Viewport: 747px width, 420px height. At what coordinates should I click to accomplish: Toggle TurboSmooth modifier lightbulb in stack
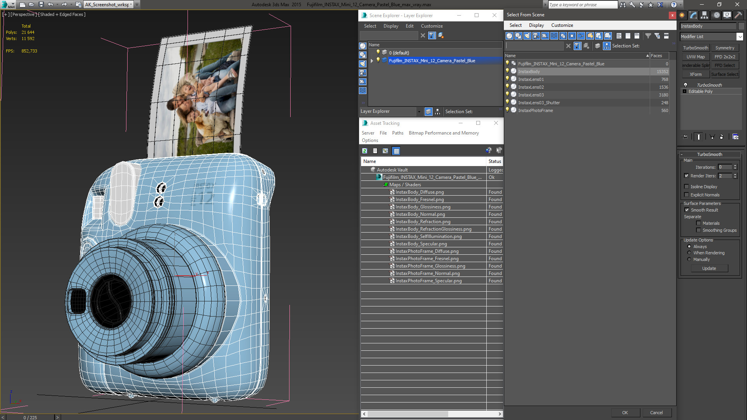686,85
